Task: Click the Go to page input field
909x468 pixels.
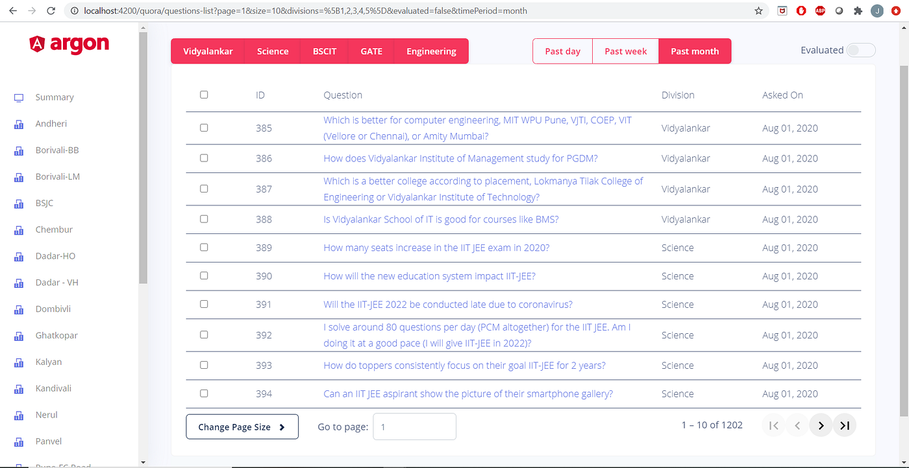Action: point(414,427)
